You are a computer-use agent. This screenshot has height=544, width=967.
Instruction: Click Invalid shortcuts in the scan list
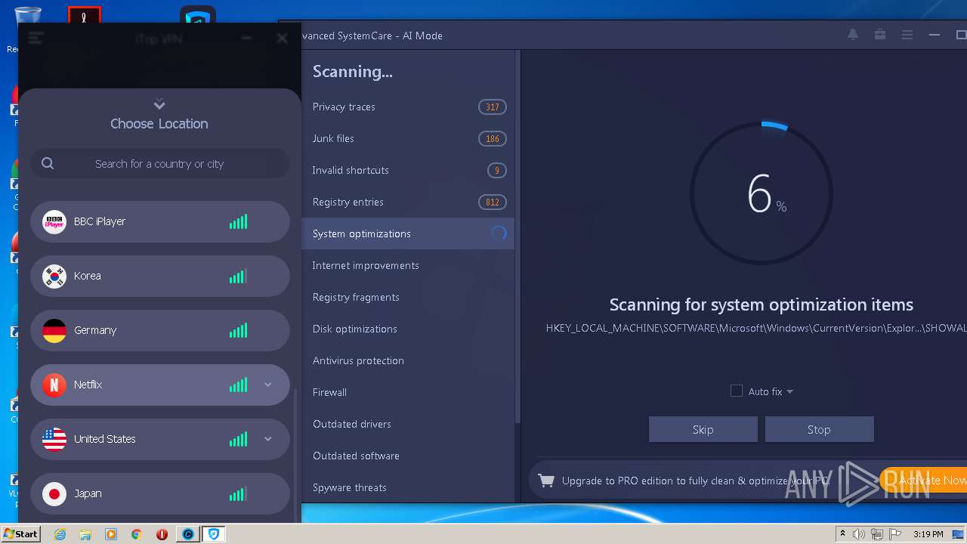408,170
